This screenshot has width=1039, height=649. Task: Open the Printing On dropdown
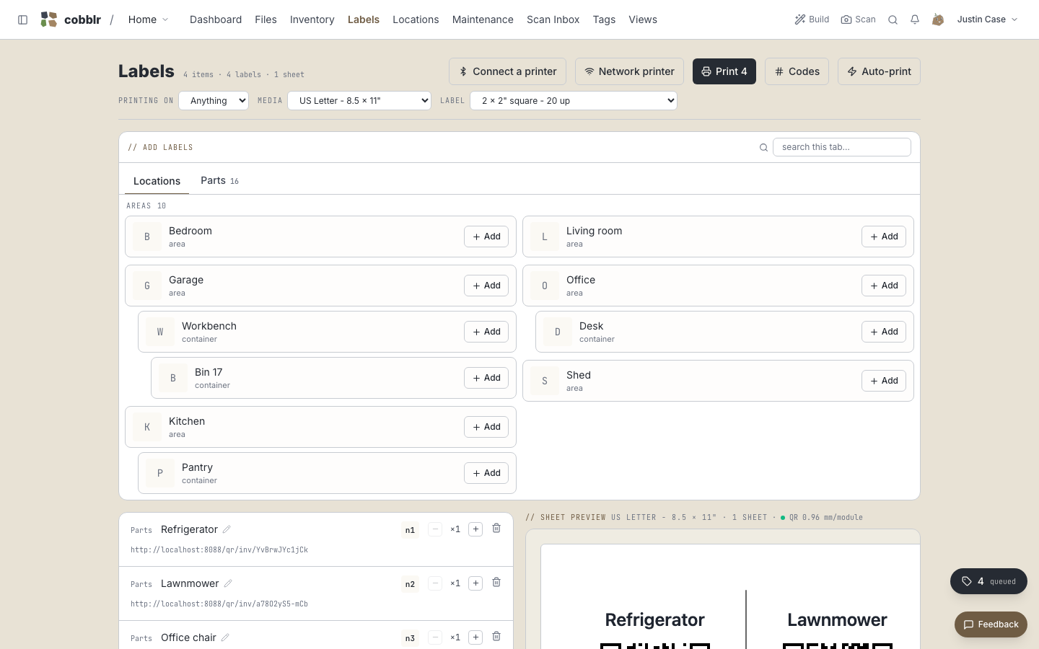[214, 101]
